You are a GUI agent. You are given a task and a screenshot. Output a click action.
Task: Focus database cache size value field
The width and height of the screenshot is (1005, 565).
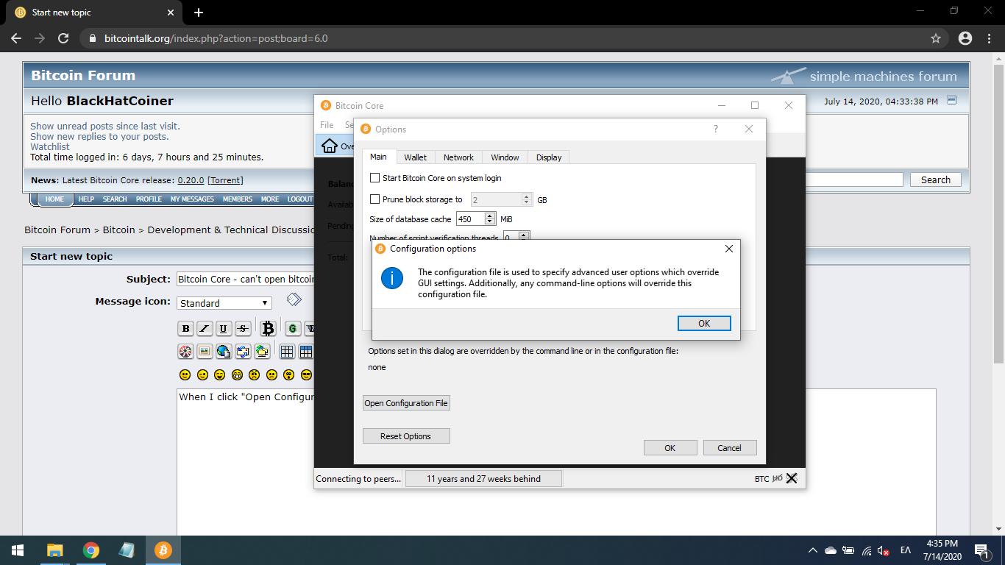470,219
